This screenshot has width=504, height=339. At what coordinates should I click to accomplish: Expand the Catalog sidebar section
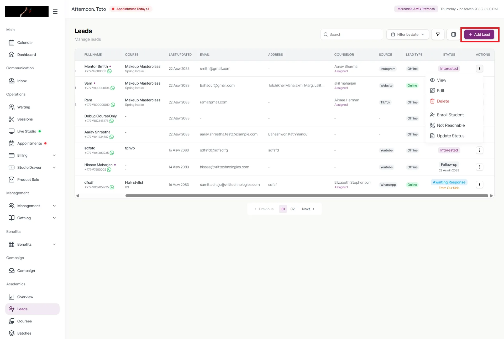pyautogui.click(x=32, y=218)
